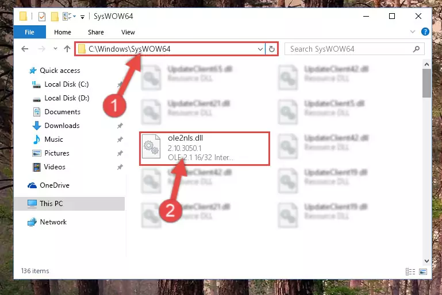Open the Customize Quick Access Toolbar dropdown
Image resolution: width=442 pixels, height=295 pixels.
(83, 17)
